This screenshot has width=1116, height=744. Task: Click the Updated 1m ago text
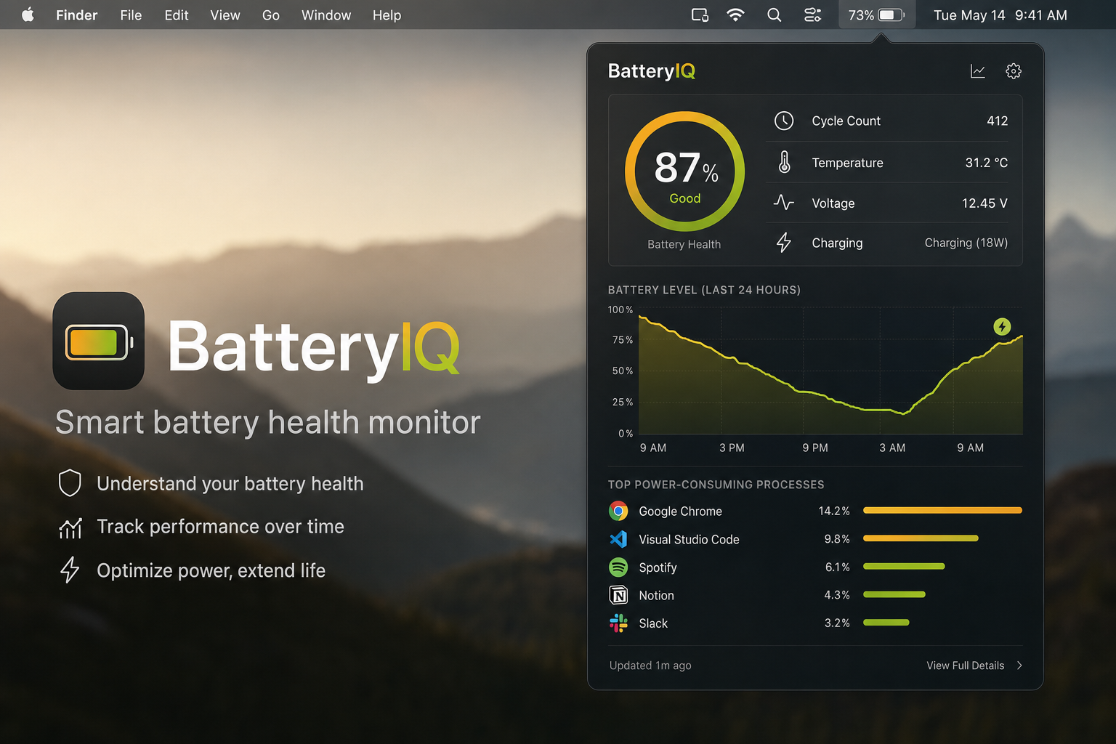tap(650, 666)
